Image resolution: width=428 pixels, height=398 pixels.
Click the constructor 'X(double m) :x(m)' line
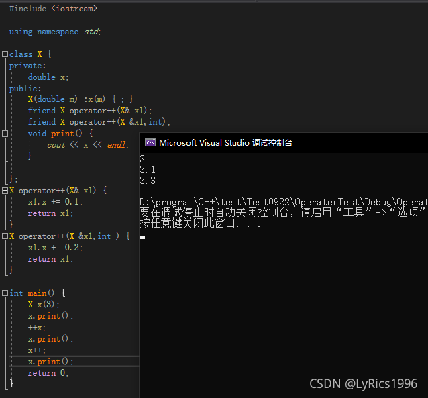(x=81, y=99)
